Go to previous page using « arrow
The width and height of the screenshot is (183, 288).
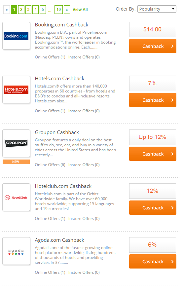tap(7, 10)
